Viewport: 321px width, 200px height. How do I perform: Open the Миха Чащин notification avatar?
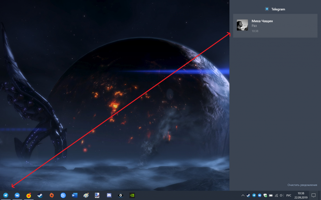(x=242, y=25)
